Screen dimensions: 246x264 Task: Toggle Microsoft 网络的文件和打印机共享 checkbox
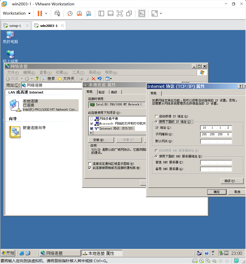click(91, 124)
